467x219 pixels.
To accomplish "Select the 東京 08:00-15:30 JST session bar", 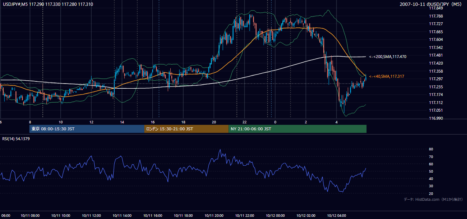I will [87, 129].
